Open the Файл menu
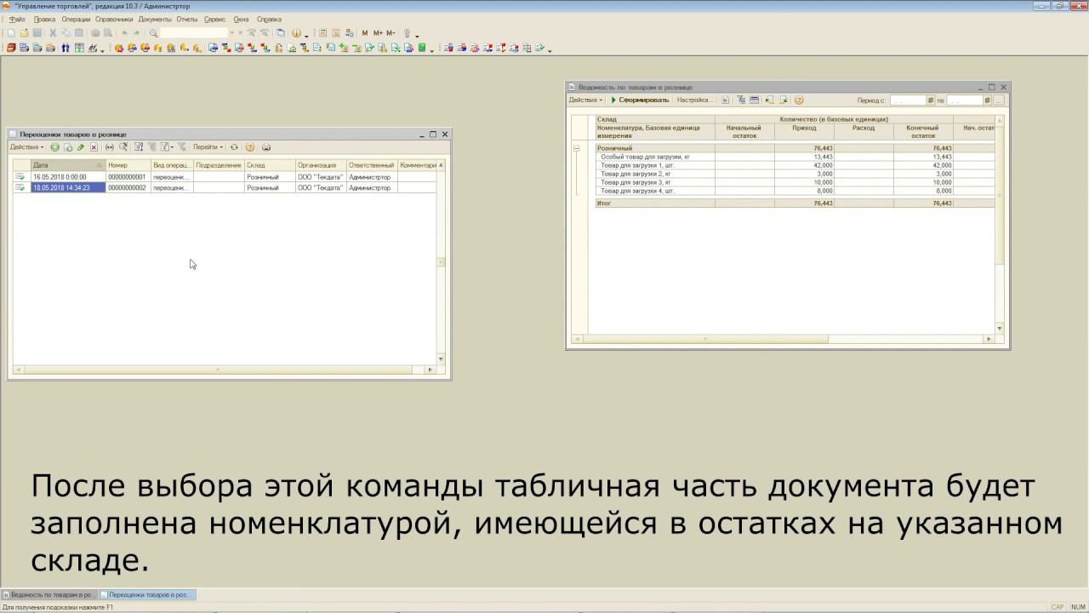 click(18, 19)
